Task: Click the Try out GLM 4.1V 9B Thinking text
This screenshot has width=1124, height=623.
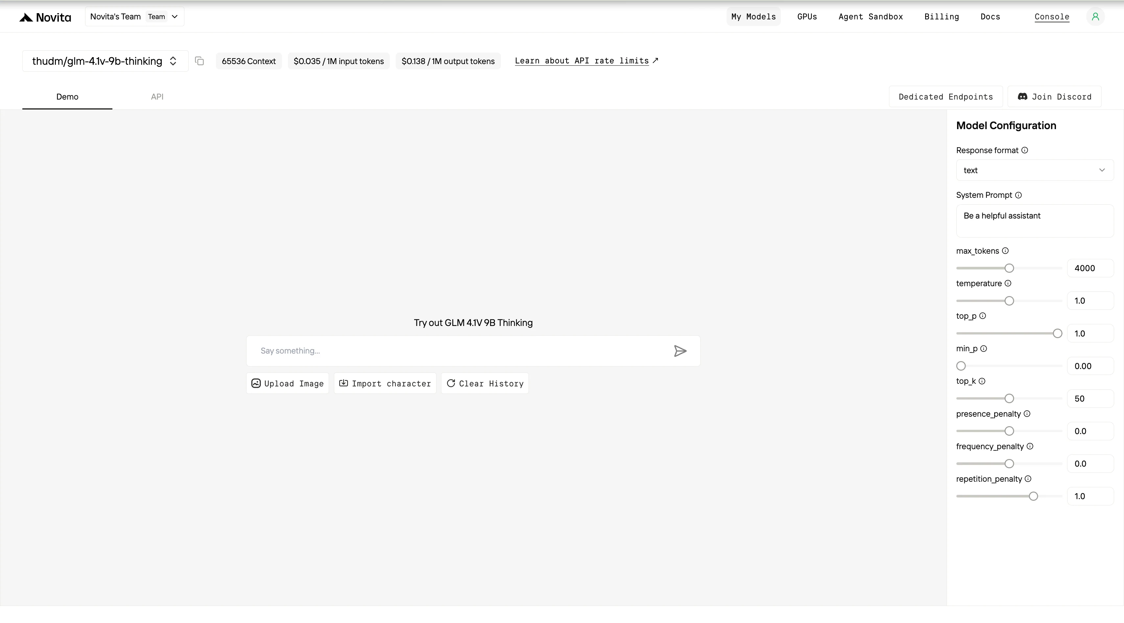Action: (x=473, y=323)
